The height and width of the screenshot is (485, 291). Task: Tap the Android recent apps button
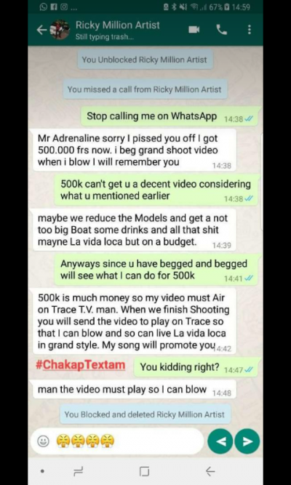tap(78, 472)
